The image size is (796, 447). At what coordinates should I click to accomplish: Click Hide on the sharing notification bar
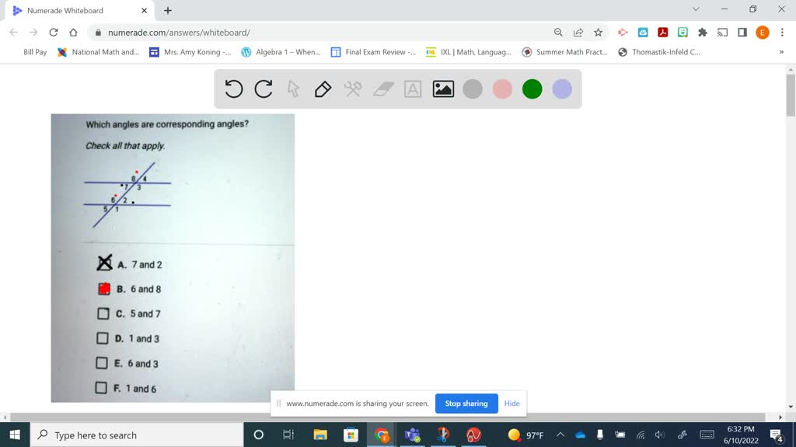click(x=511, y=403)
